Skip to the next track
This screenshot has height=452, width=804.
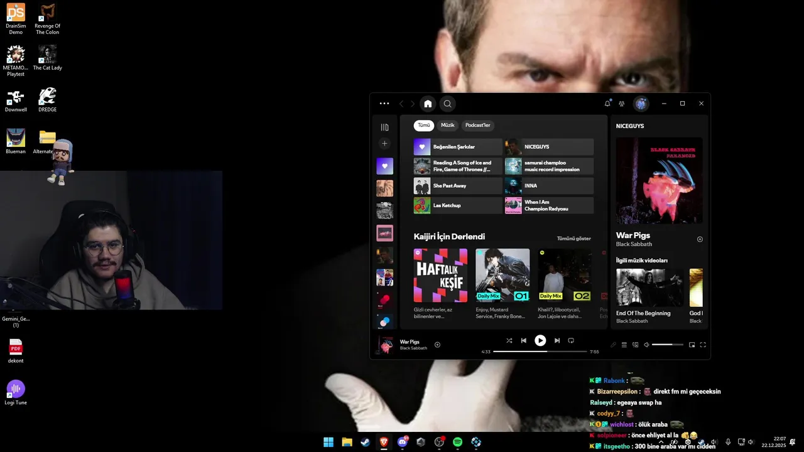557,341
